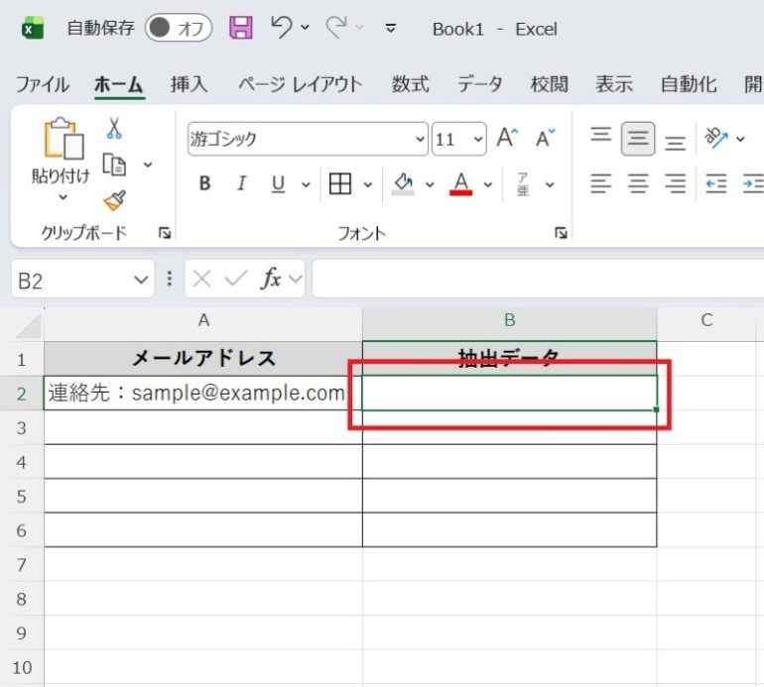The height and width of the screenshot is (687, 764).
Task: Toggle Italic formatting
Action: (241, 183)
